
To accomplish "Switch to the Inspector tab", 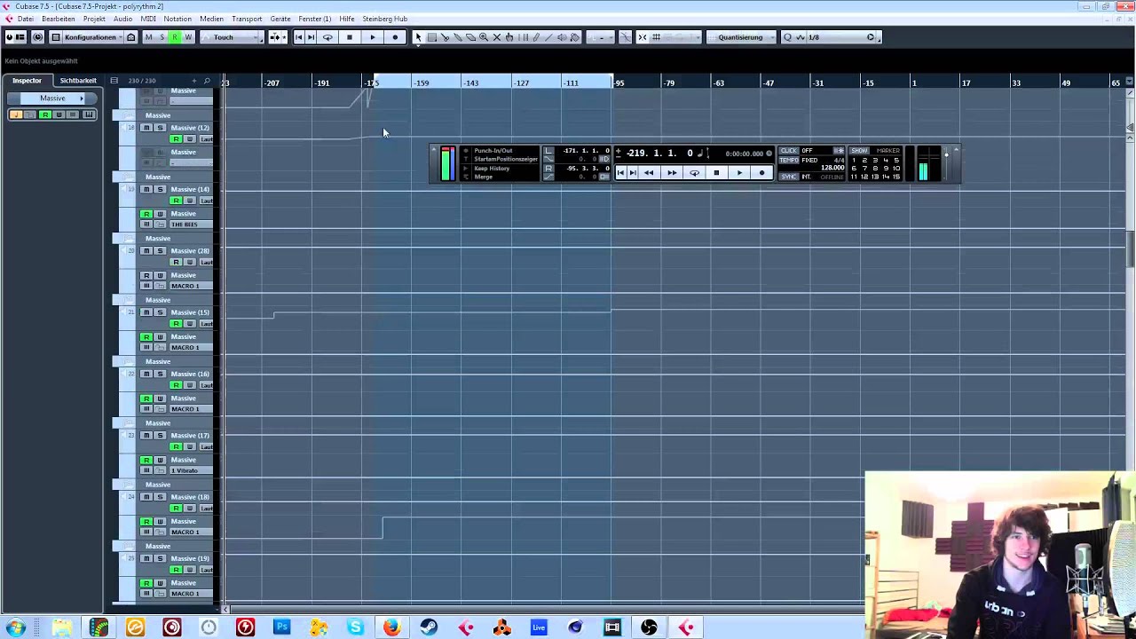I will point(27,81).
